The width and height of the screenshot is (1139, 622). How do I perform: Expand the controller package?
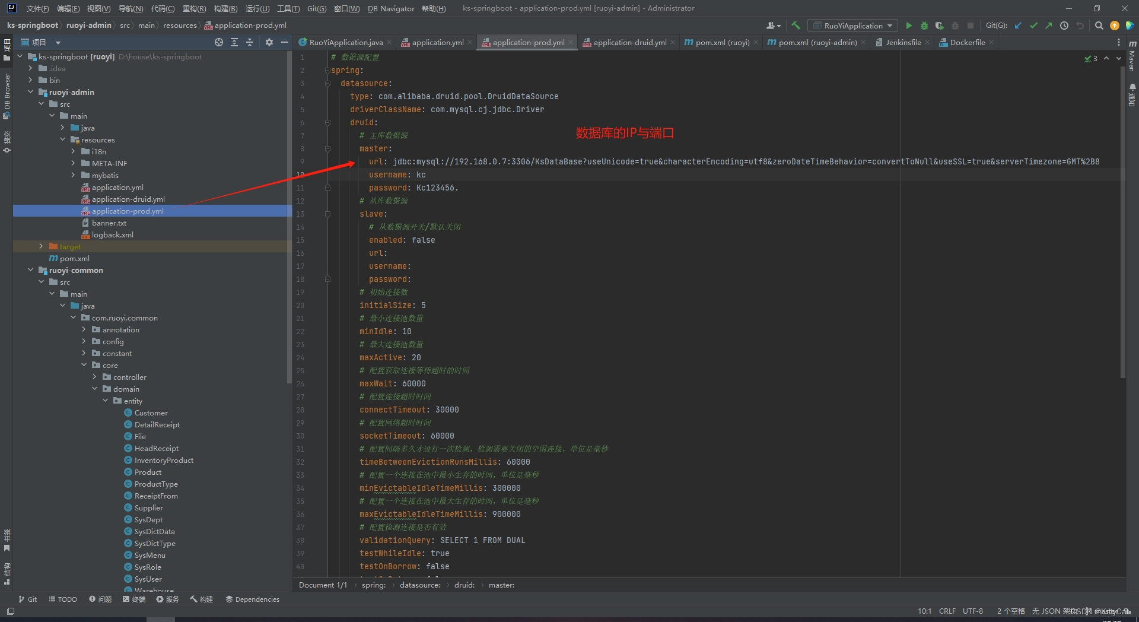coord(94,377)
